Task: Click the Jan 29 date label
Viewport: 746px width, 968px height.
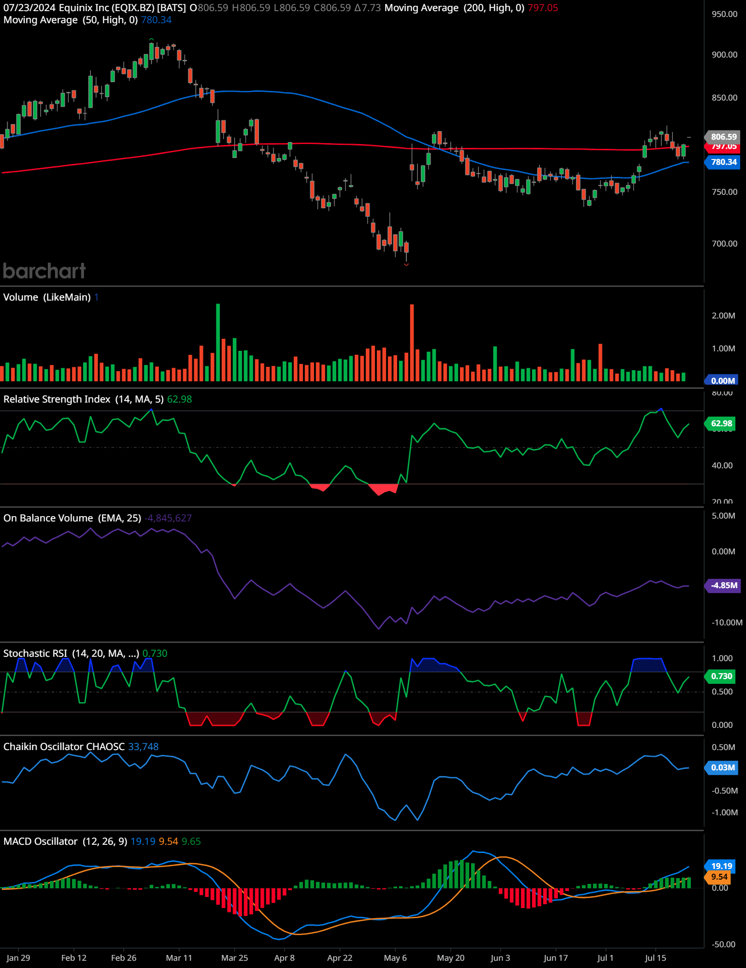Action: click(18, 958)
